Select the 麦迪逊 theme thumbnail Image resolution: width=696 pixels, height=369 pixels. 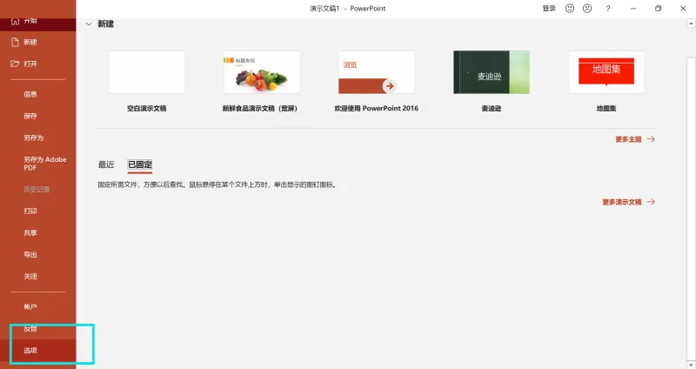tap(492, 72)
